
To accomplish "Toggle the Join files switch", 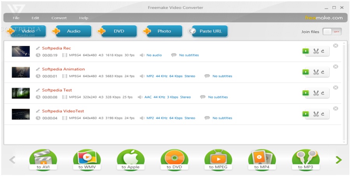I will tap(332, 32).
